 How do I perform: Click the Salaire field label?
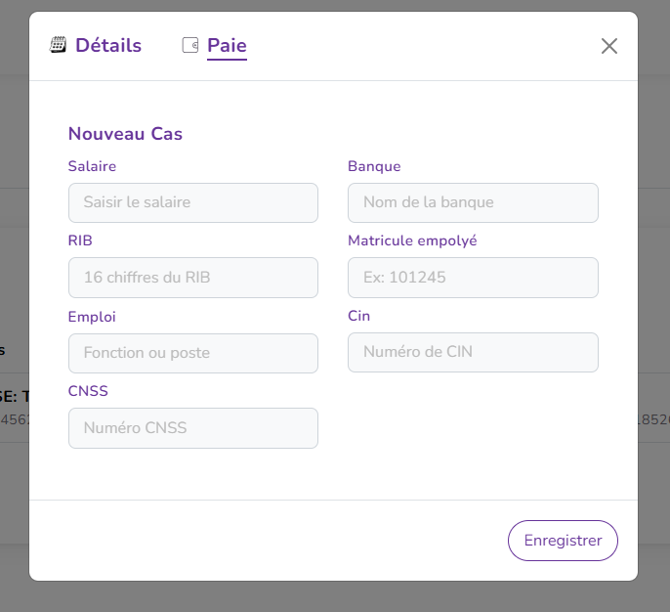coord(92,166)
